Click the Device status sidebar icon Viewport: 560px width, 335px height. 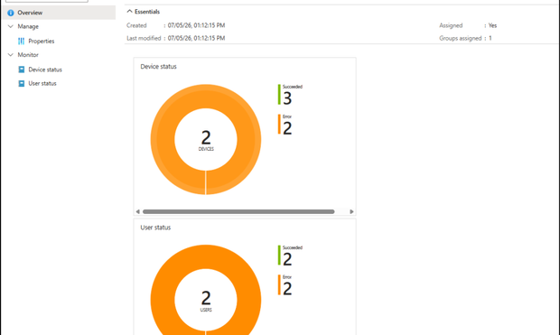tap(22, 70)
